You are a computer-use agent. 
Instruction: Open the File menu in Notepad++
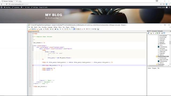coord(29,27)
